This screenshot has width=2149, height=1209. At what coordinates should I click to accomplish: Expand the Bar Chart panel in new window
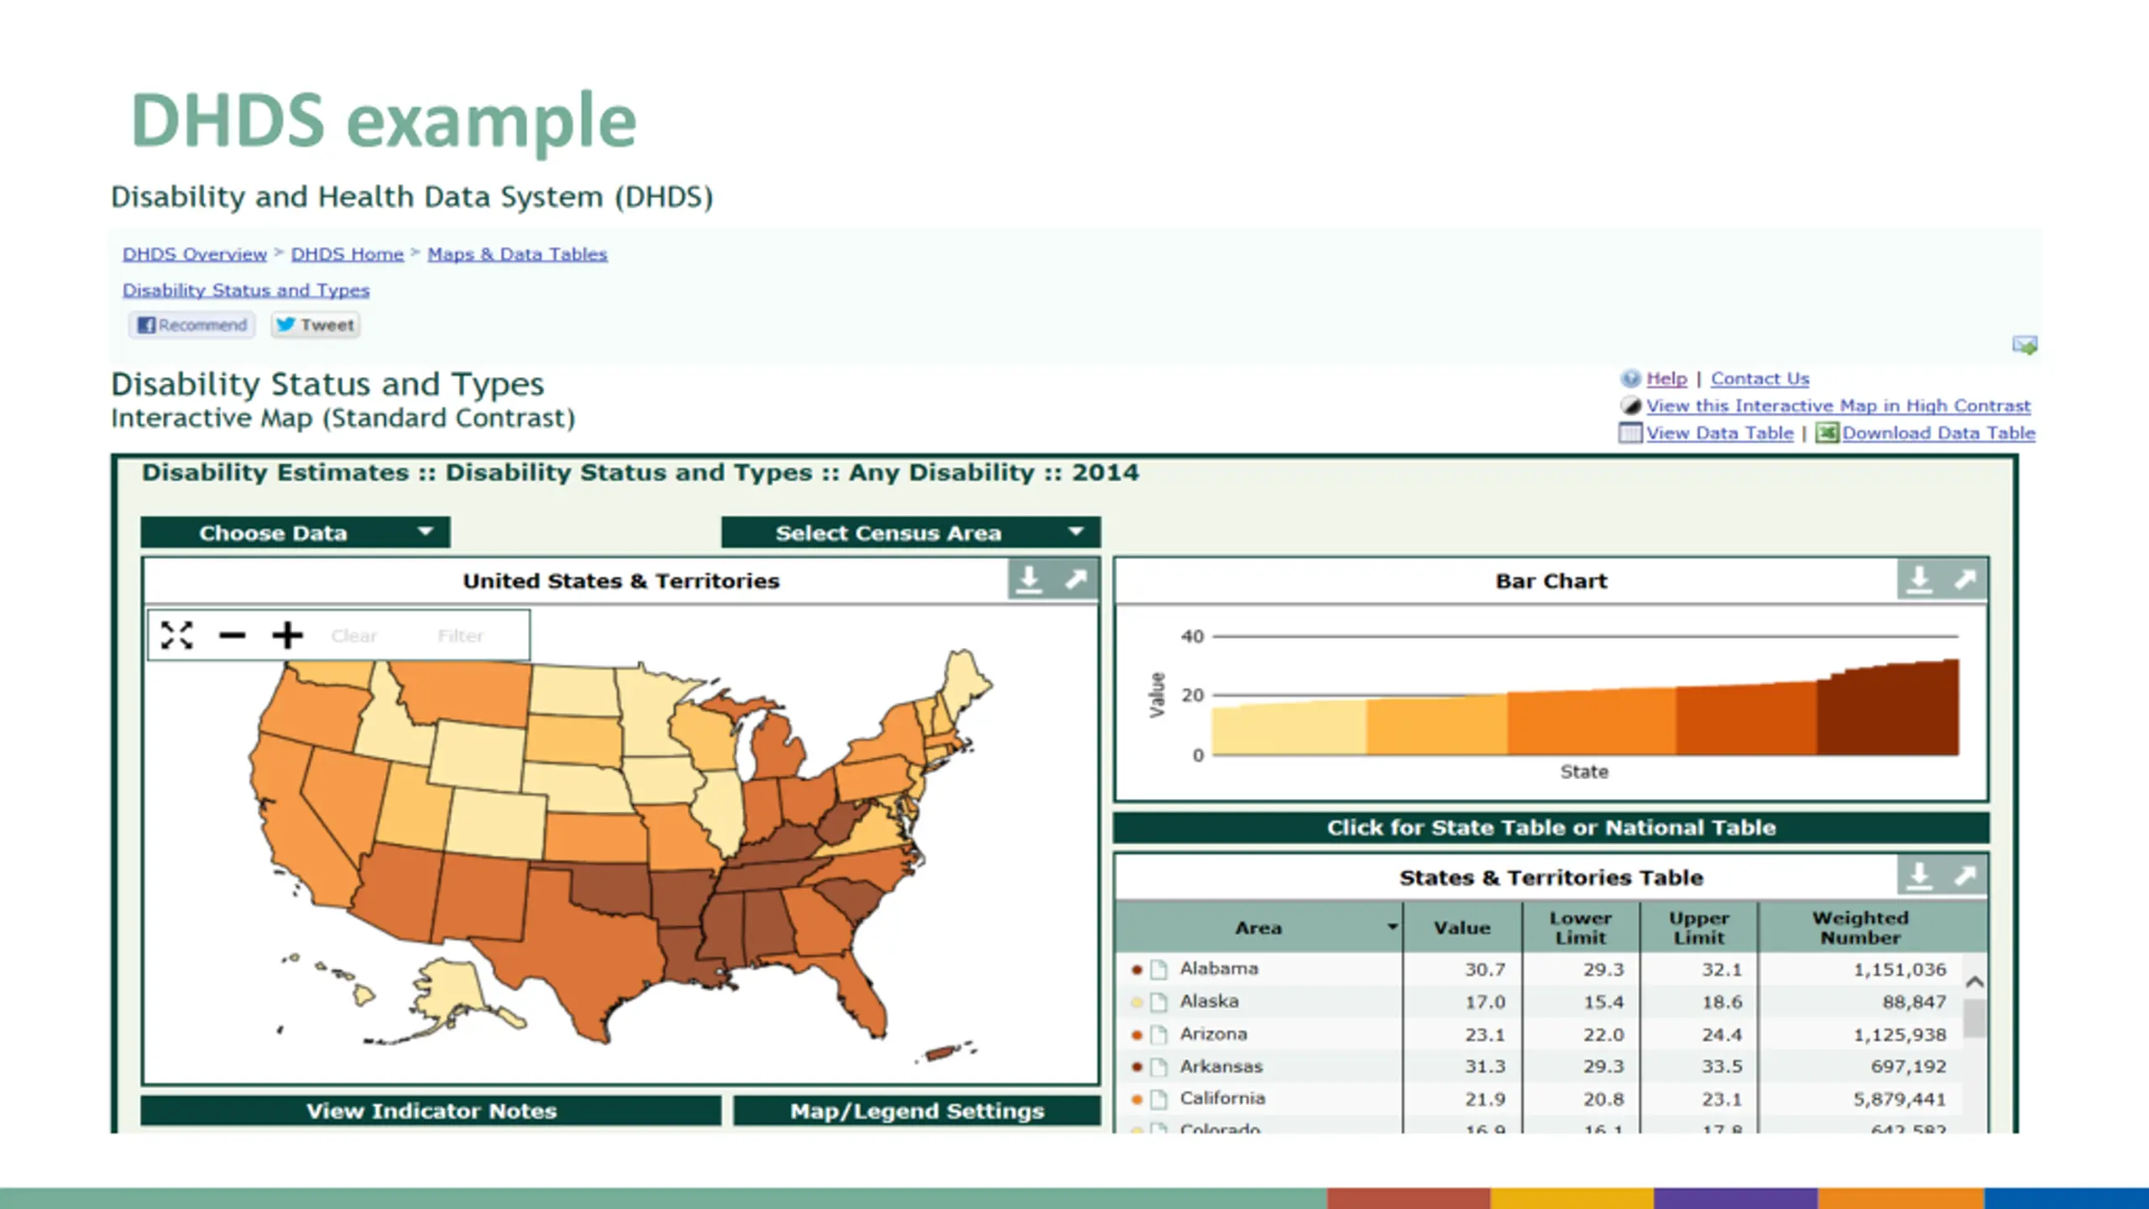click(1965, 579)
